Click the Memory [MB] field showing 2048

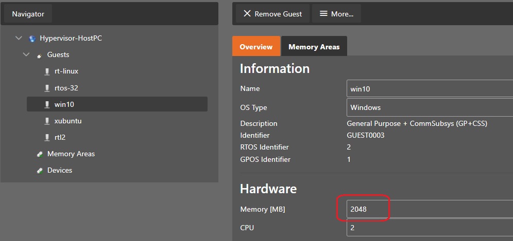tap(430, 209)
